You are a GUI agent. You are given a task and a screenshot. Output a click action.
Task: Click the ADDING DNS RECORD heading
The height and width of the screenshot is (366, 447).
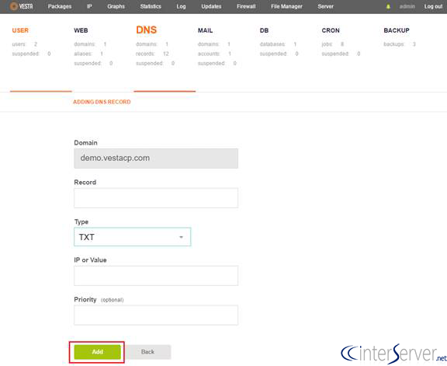(102, 102)
